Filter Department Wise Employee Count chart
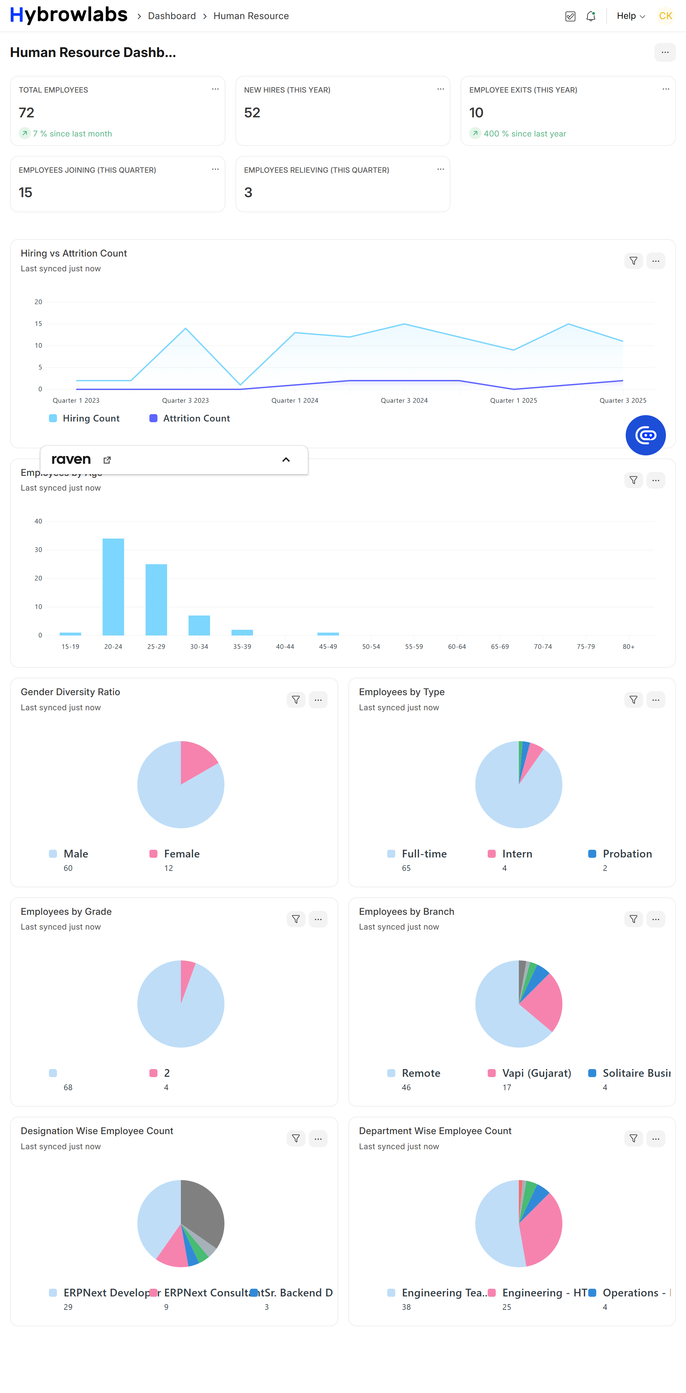Screen dimensions: 686x1393 click(x=634, y=1139)
